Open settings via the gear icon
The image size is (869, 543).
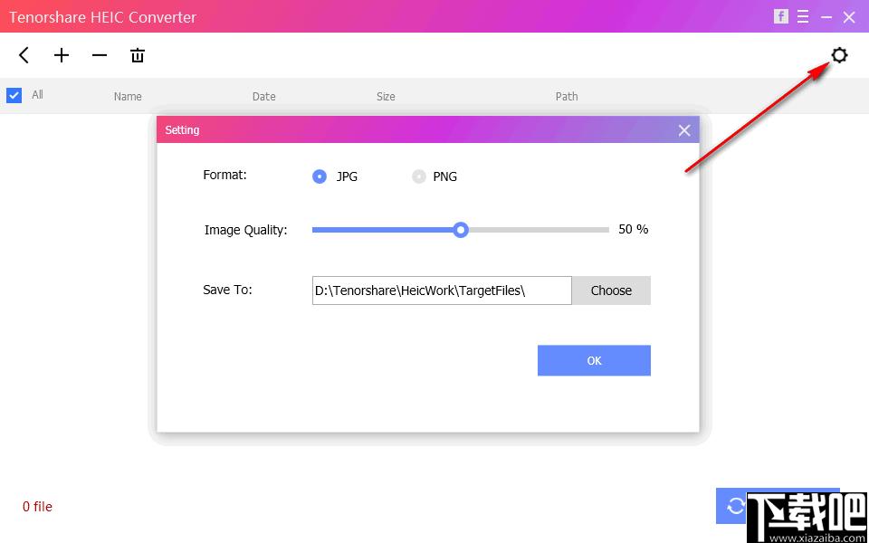pos(840,55)
